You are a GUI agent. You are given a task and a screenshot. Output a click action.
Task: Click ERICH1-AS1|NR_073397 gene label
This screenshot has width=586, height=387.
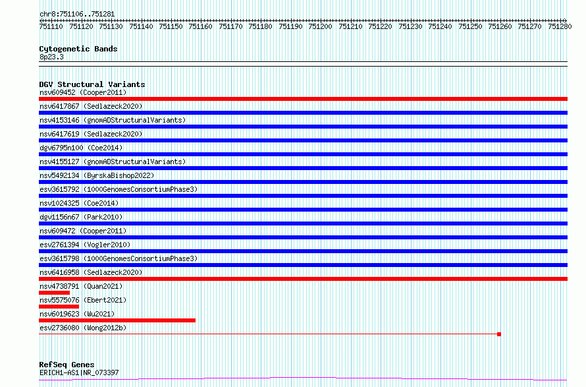click(79, 372)
